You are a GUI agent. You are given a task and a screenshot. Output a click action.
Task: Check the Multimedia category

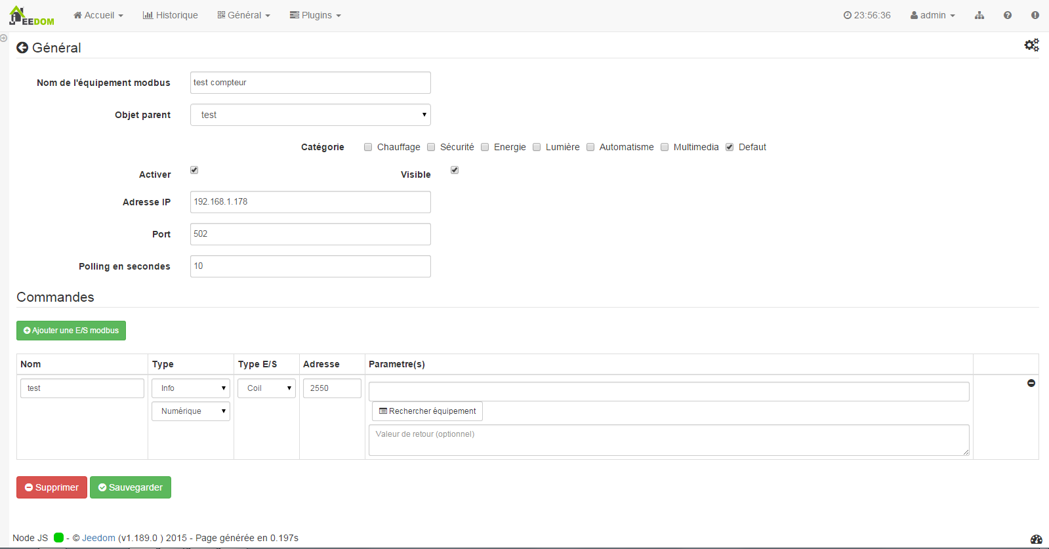(665, 147)
